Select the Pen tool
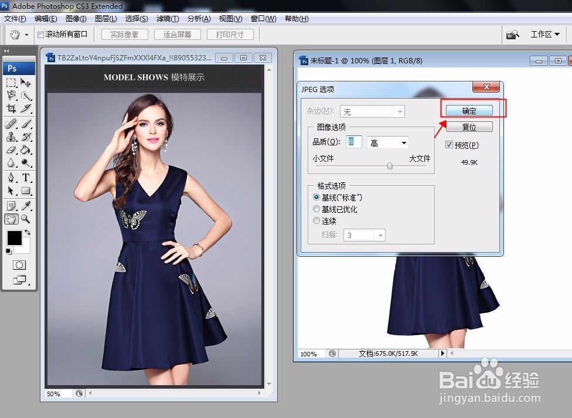572x418 pixels. point(11,178)
